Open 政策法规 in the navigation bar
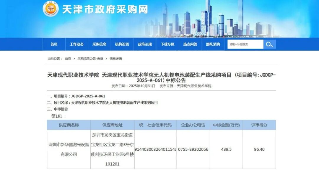Viewport: 319px width, 170px height. pos(145,44)
